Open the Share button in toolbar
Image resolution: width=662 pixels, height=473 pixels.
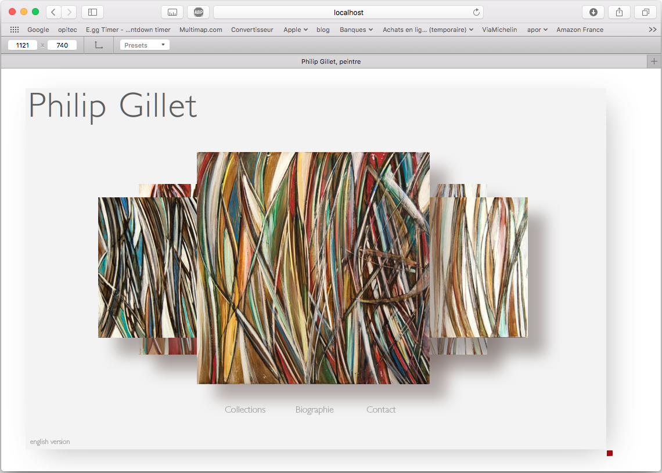click(x=620, y=12)
